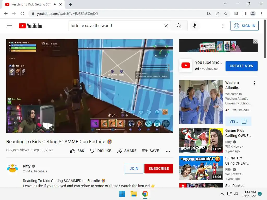
Task: Open the YouTube hamburger guide menu
Action: (x=9, y=26)
